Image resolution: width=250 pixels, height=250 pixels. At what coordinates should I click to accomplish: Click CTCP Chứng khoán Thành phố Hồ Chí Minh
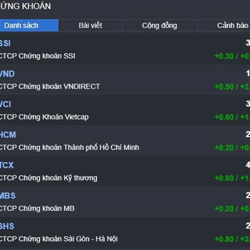pos(70,147)
